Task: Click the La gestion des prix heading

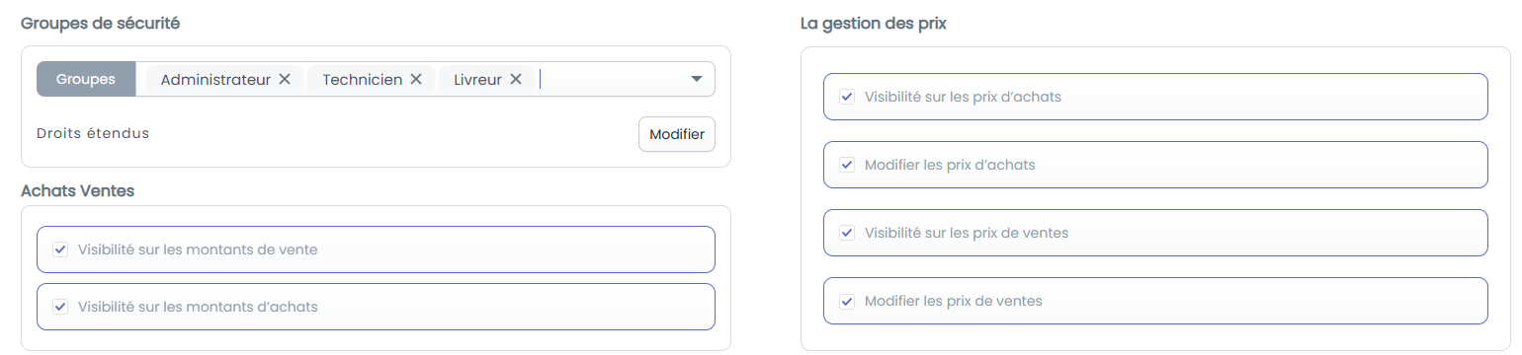Action: 874,24
